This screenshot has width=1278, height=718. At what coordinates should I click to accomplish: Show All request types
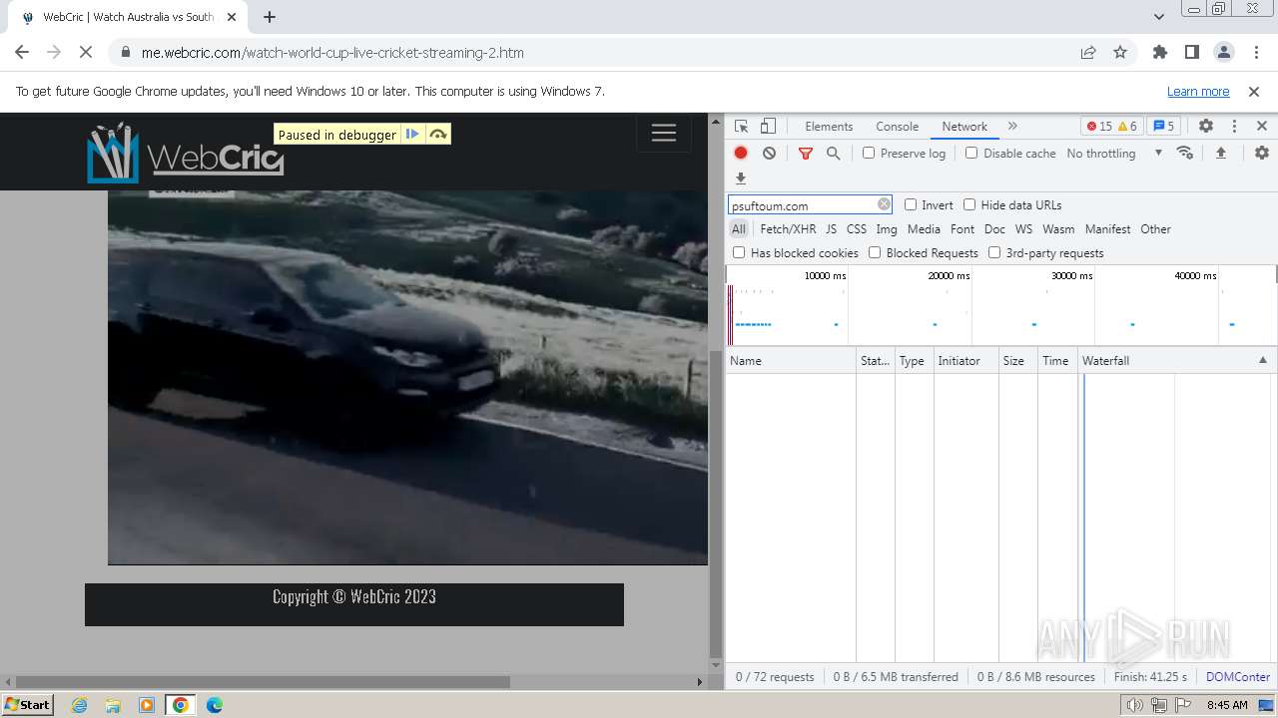pos(739,228)
